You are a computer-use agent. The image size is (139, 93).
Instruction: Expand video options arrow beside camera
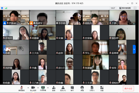38,88
